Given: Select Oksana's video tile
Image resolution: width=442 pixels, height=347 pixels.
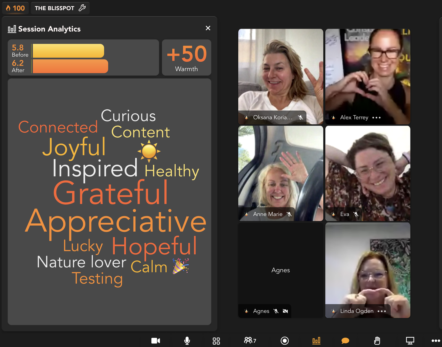Looking at the screenshot, I should point(280,72).
